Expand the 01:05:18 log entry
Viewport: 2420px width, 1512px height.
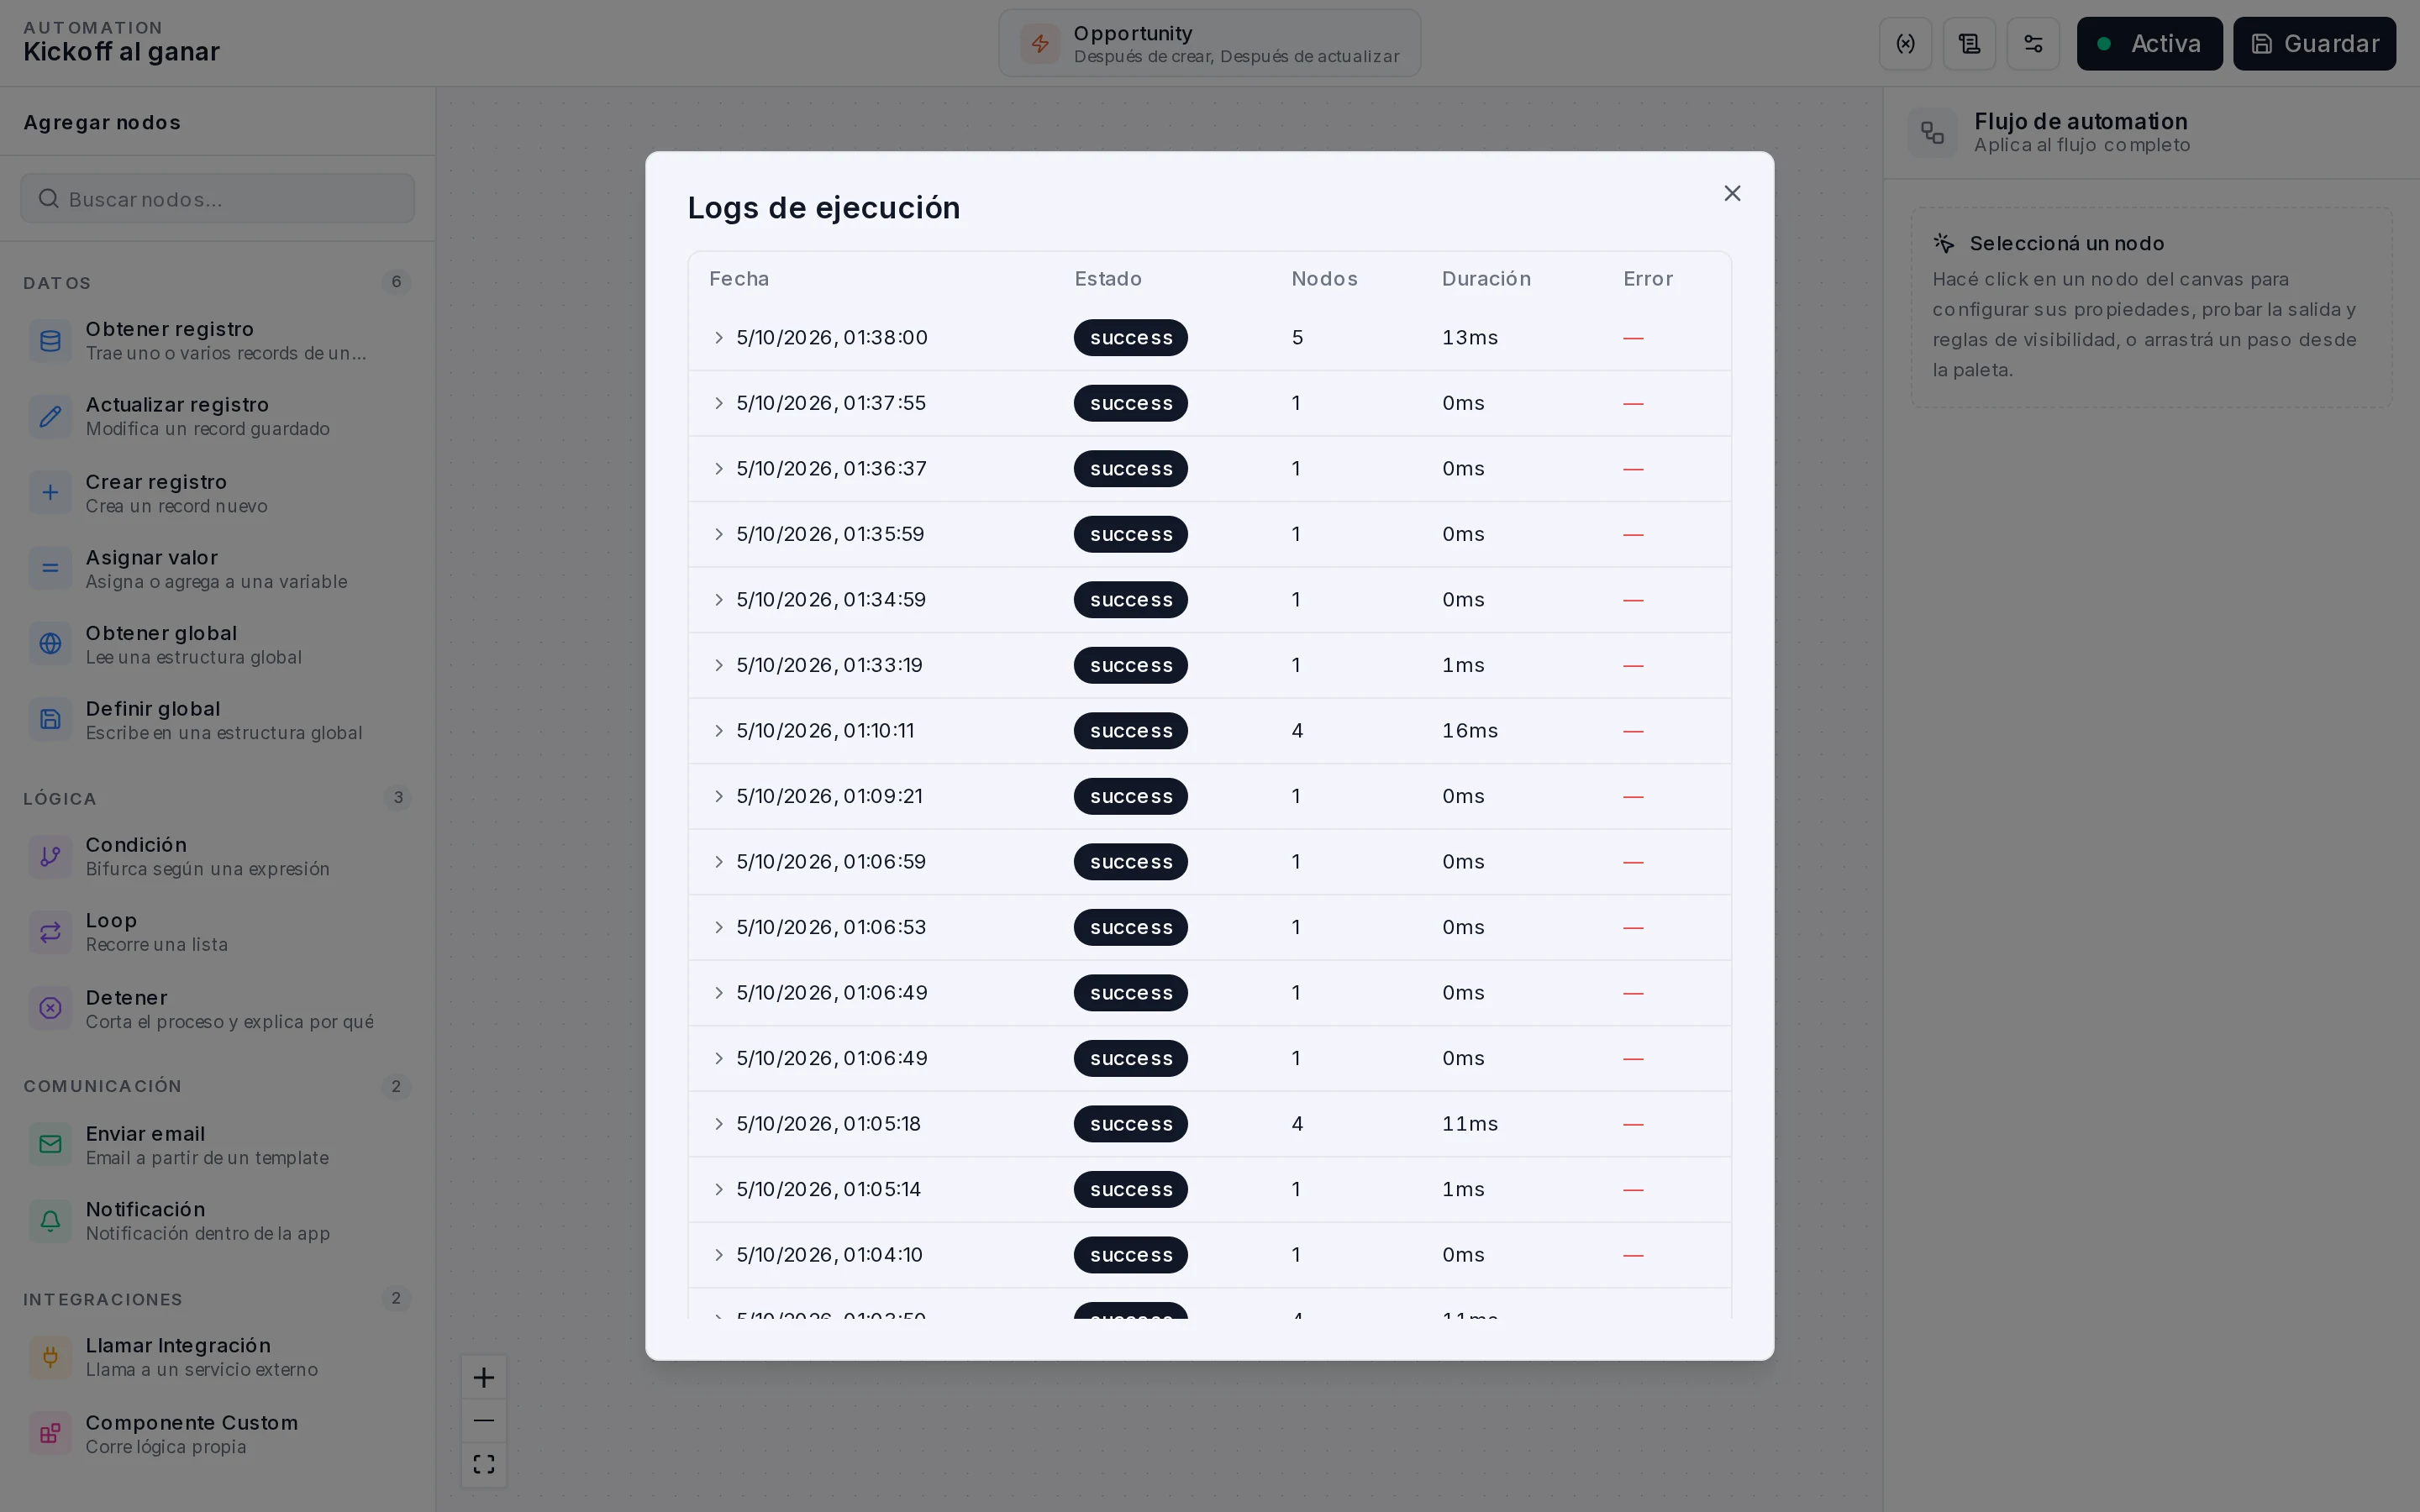pyautogui.click(x=718, y=1124)
